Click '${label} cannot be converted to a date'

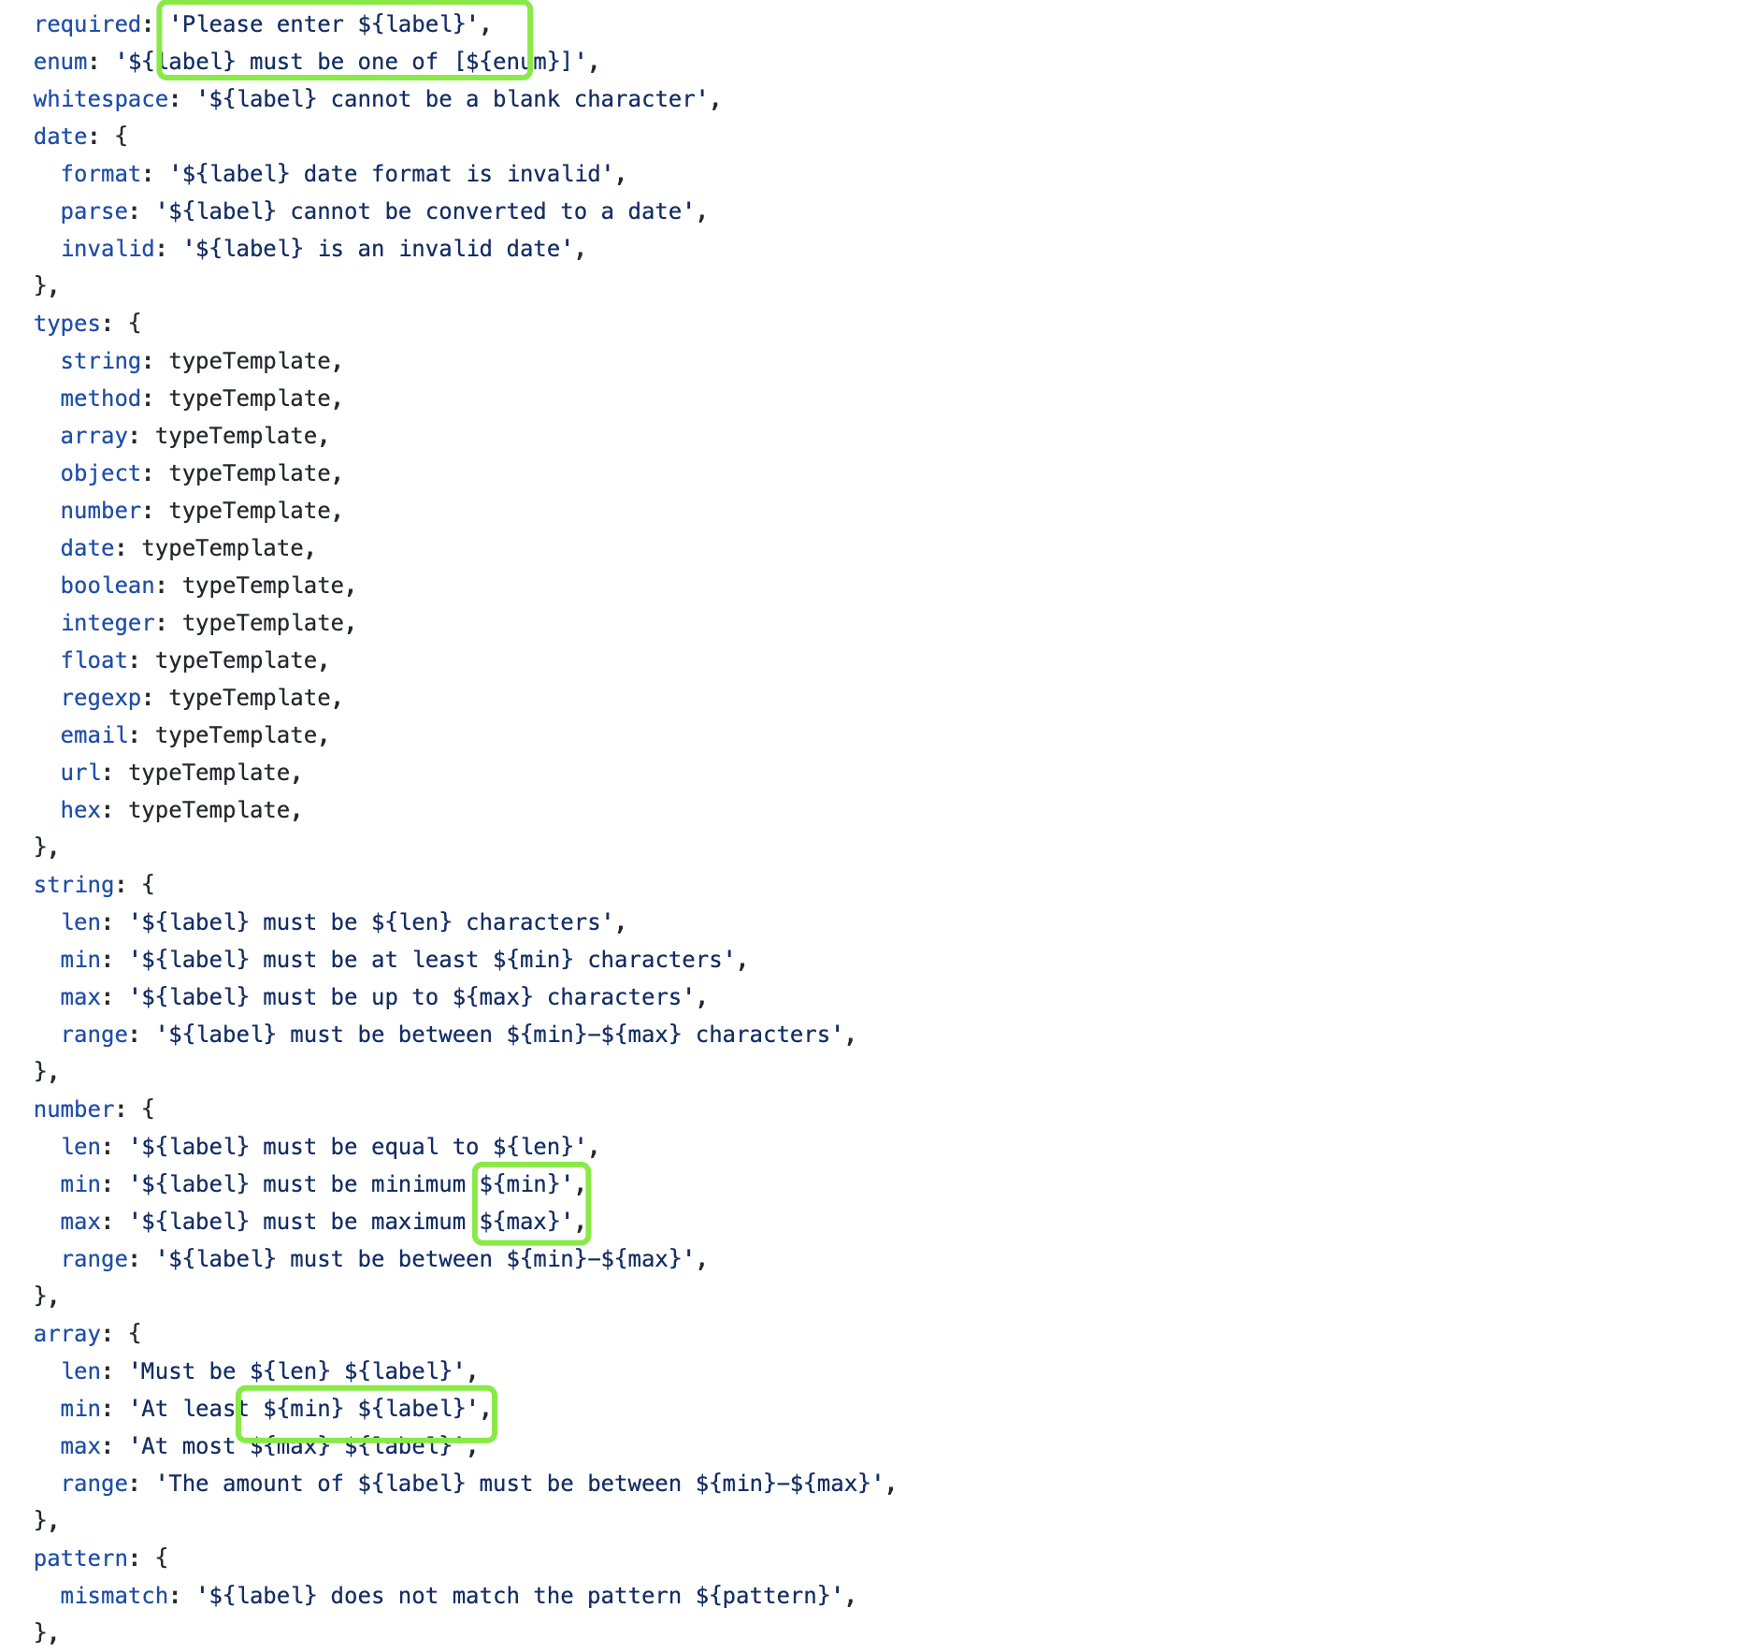pos(425,211)
